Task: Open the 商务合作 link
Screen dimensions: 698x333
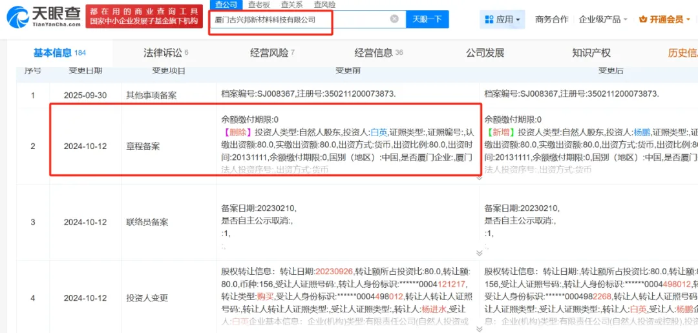Action: (552, 19)
